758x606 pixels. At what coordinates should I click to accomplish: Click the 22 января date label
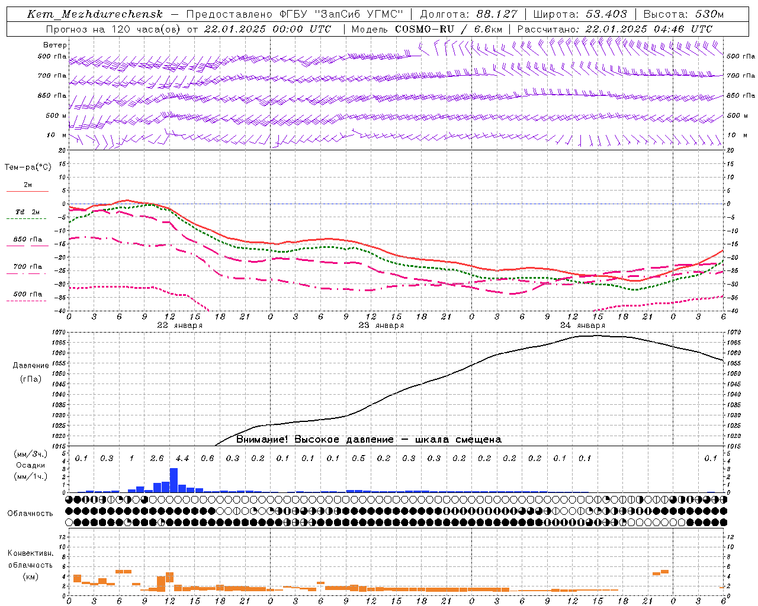pyautogui.click(x=180, y=325)
